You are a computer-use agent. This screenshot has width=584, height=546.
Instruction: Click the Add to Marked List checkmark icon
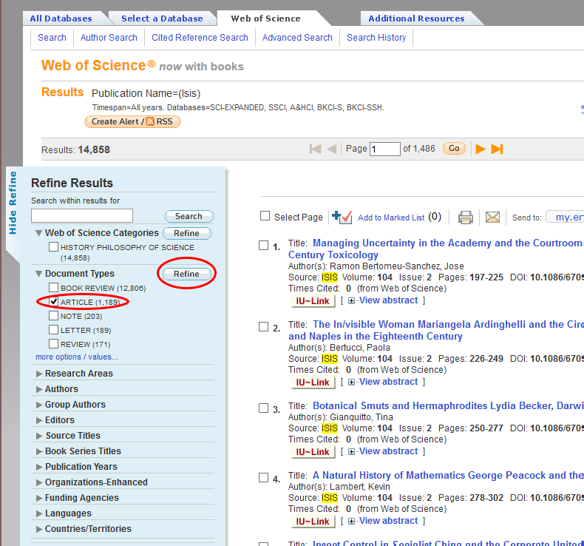[x=342, y=217]
